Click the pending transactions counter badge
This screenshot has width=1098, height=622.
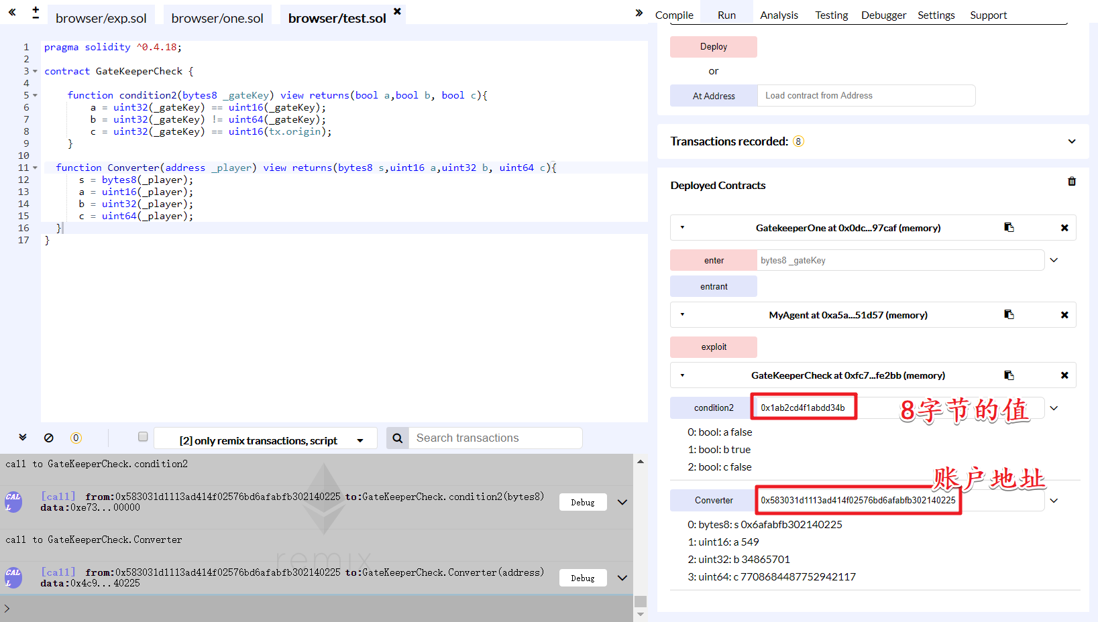pos(76,438)
